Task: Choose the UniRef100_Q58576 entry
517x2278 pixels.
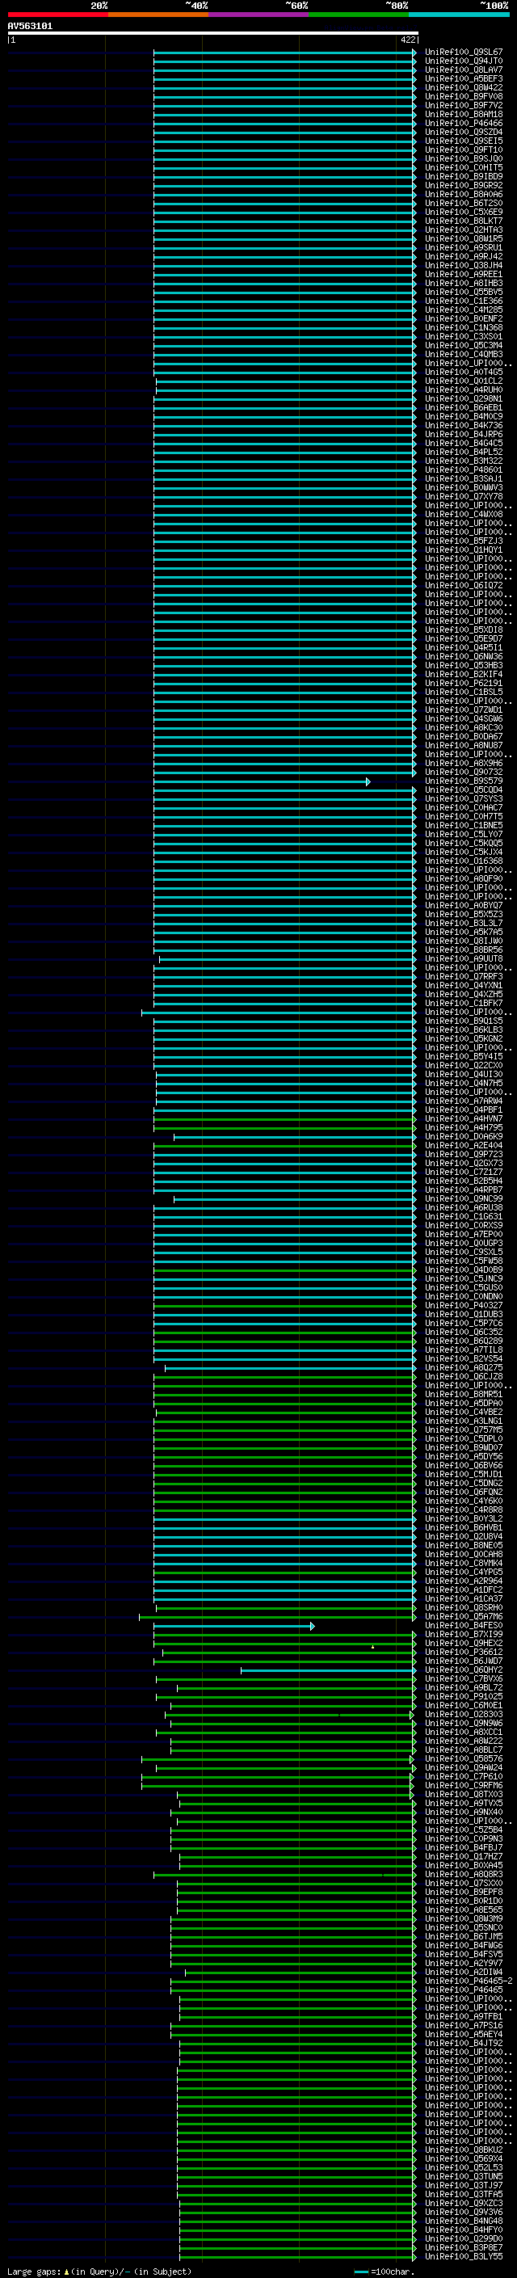Action: [x=464, y=1759]
